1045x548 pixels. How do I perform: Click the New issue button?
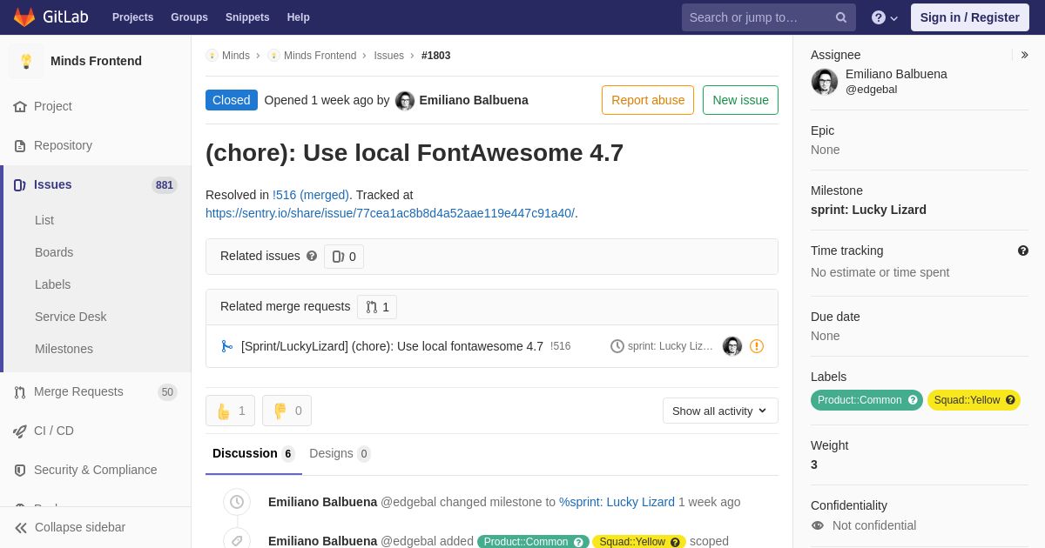(740, 100)
